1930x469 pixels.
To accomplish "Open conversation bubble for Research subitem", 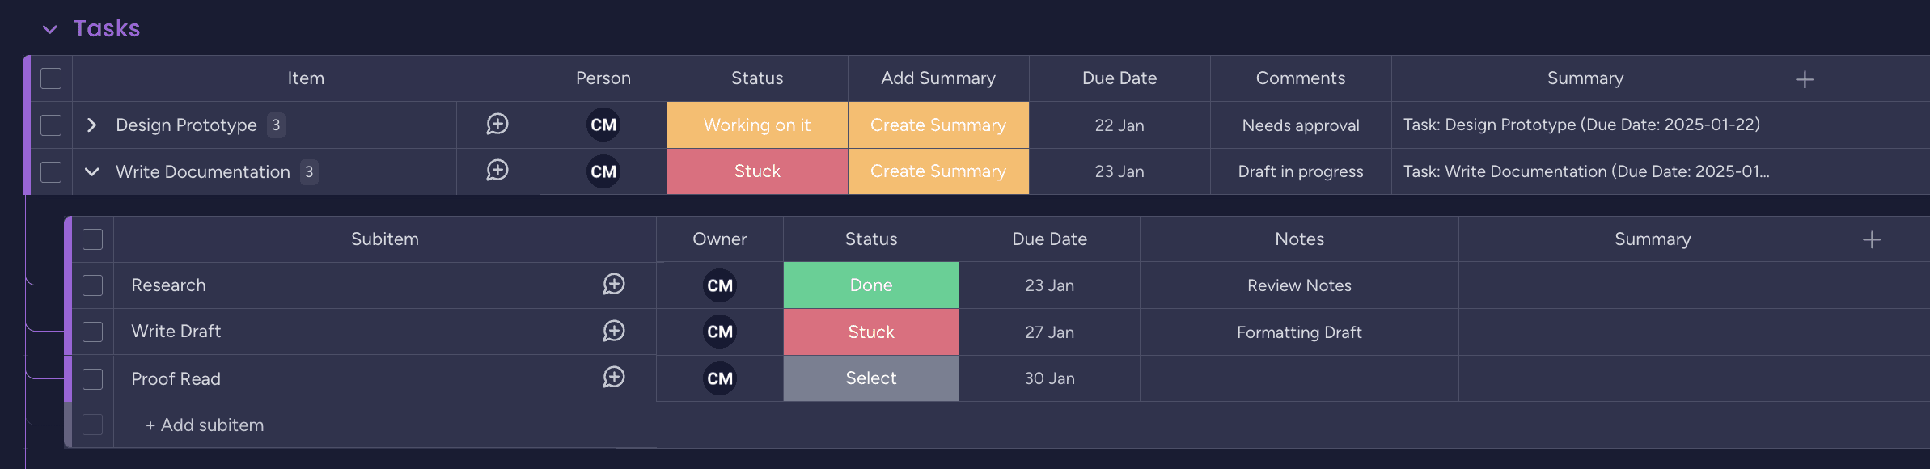I will tap(615, 285).
